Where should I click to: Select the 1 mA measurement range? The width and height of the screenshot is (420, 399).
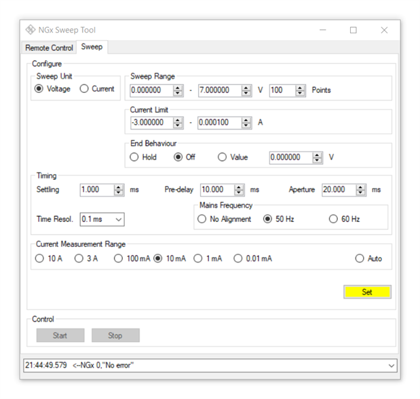click(208, 259)
